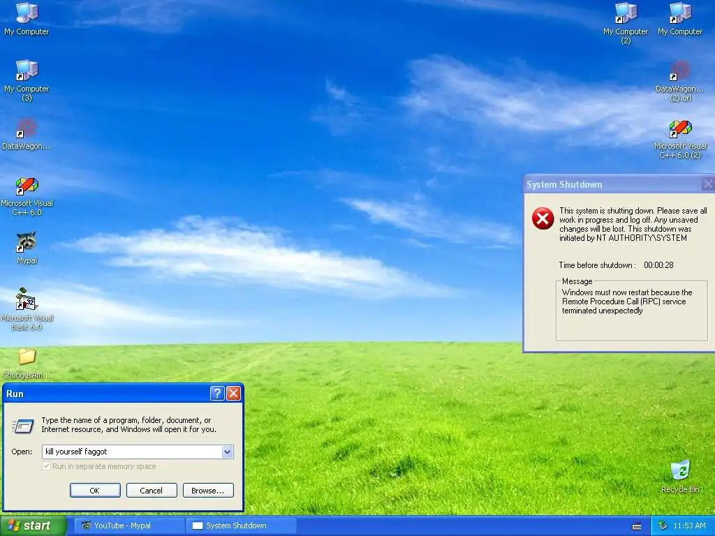
Task: Select My Computer icon beside My Computer (2)
Action: 680,18
